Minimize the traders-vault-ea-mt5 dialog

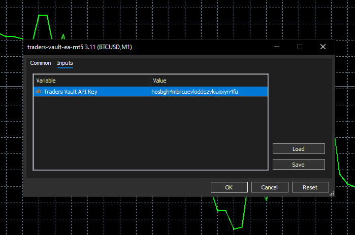277,47
